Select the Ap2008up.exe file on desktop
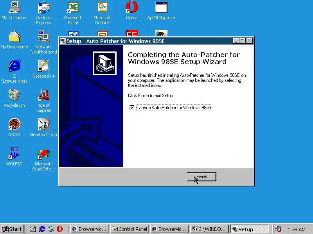313x234 pixels. (x=161, y=11)
